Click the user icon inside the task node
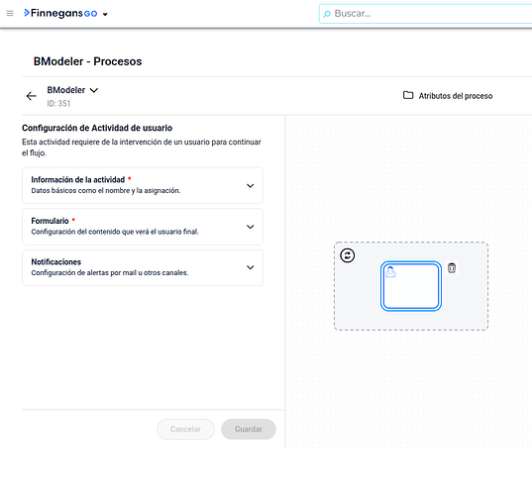 pyautogui.click(x=390, y=272)
